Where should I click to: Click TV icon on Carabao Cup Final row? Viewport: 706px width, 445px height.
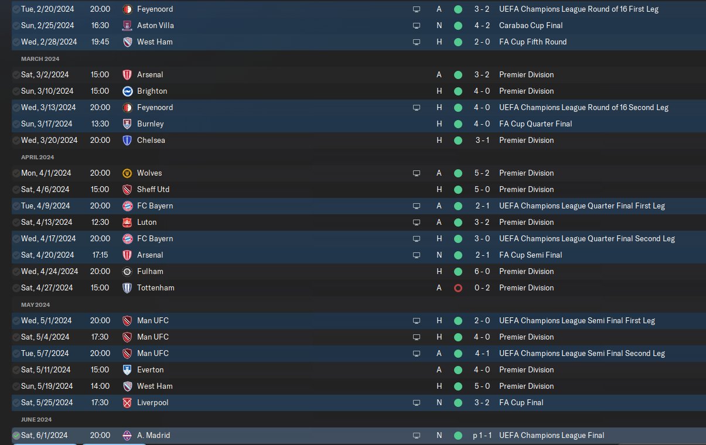[417, 26]
